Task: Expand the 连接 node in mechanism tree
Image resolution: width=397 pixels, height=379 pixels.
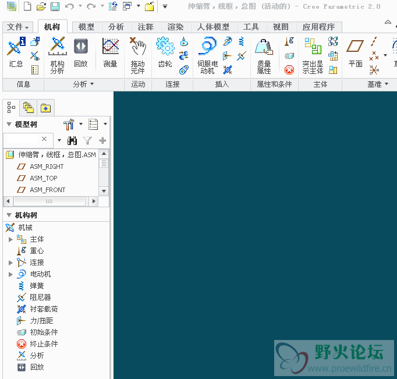Action: (x=10, y=263)
